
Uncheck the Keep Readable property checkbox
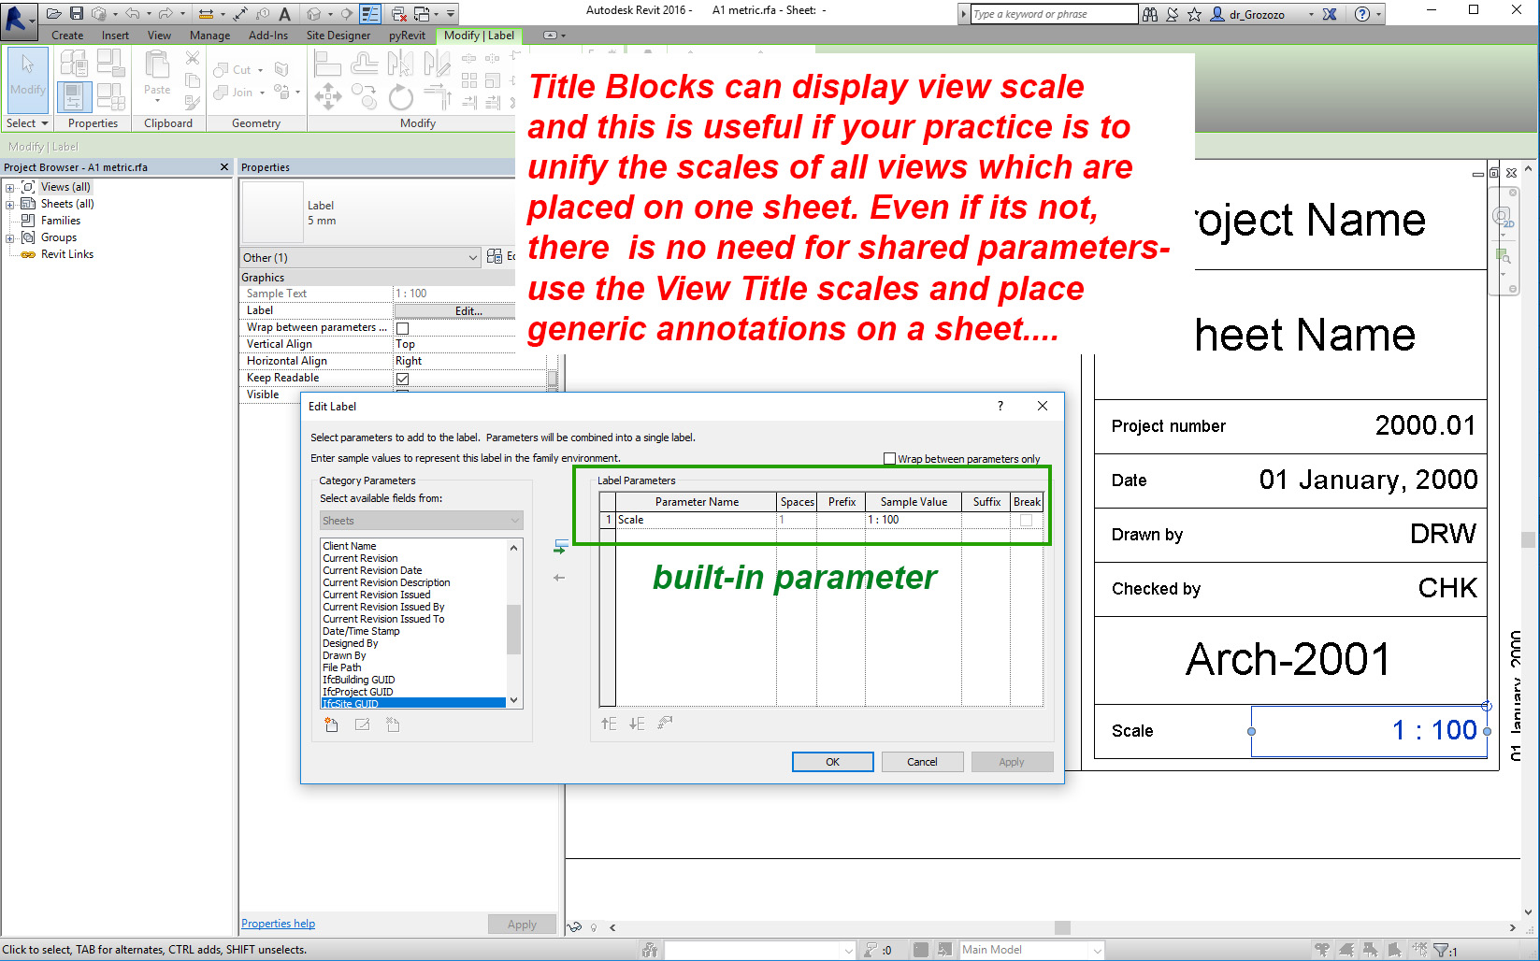point(402,378)
